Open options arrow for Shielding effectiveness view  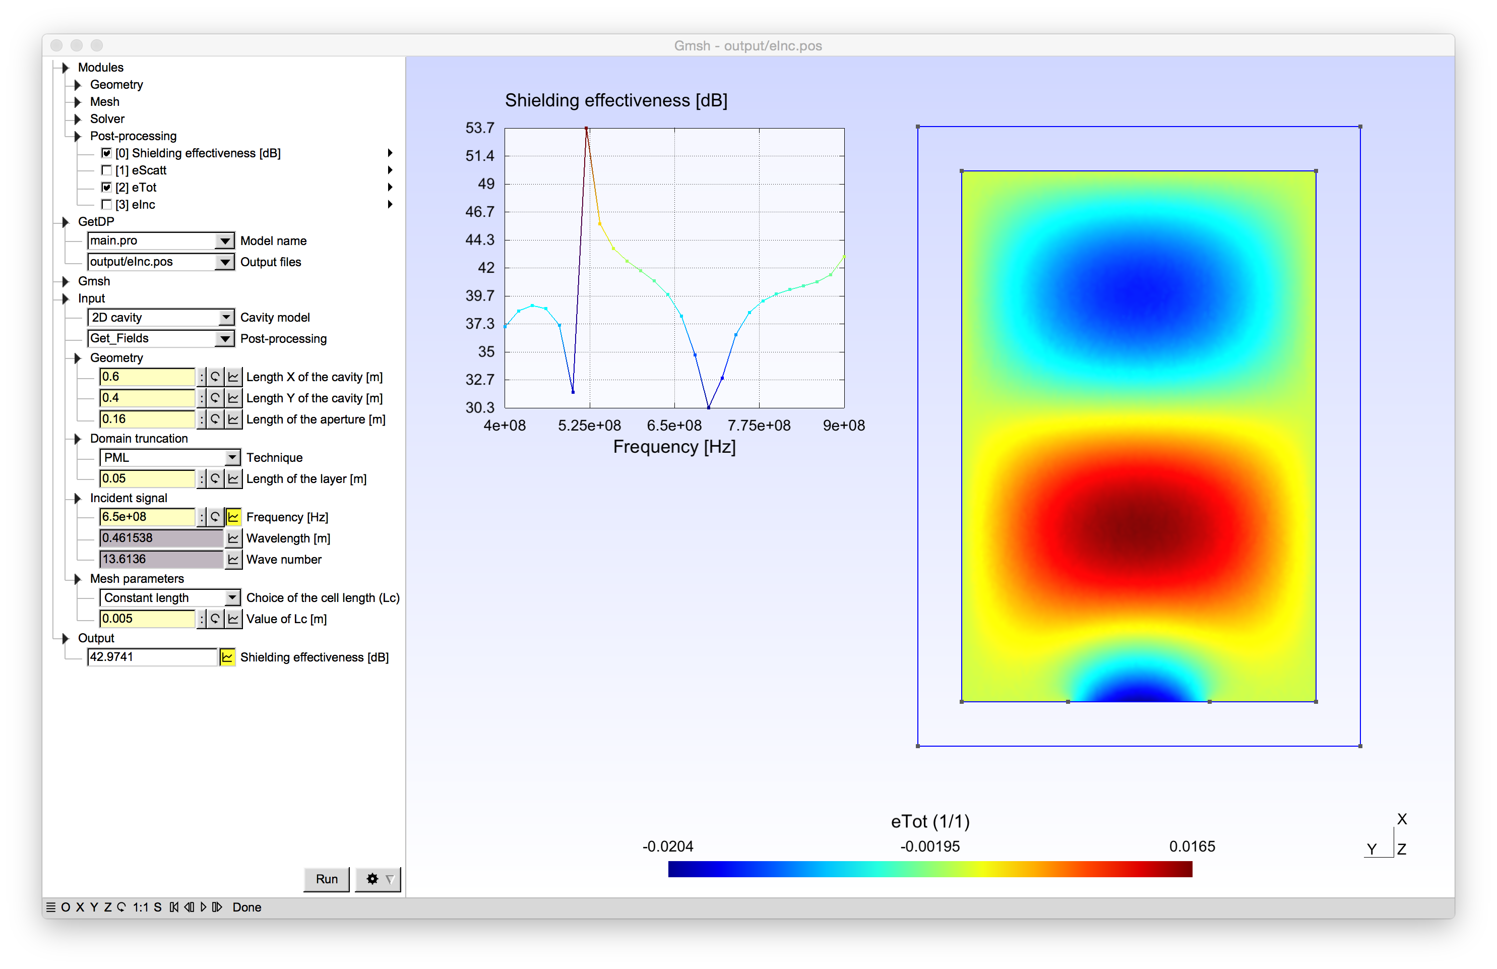coord(390,153)
